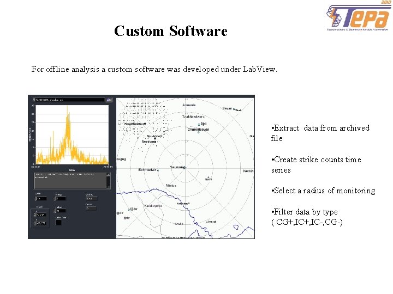393x294 pixels.
Task: Click the Nor-Amberd marker on the map
Action: (155, 138)
